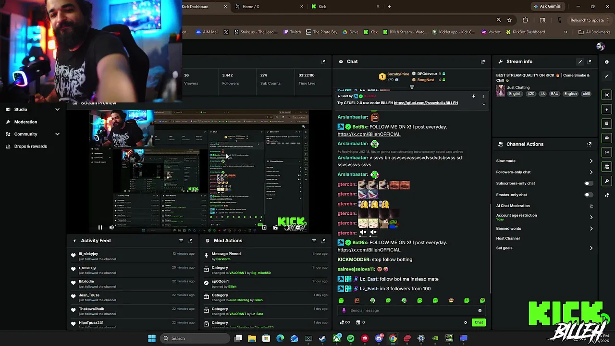The height and width of the screenshot is (346, 615).
Task: Click the microphone icon in message box
Action: [x=344, y=310]
